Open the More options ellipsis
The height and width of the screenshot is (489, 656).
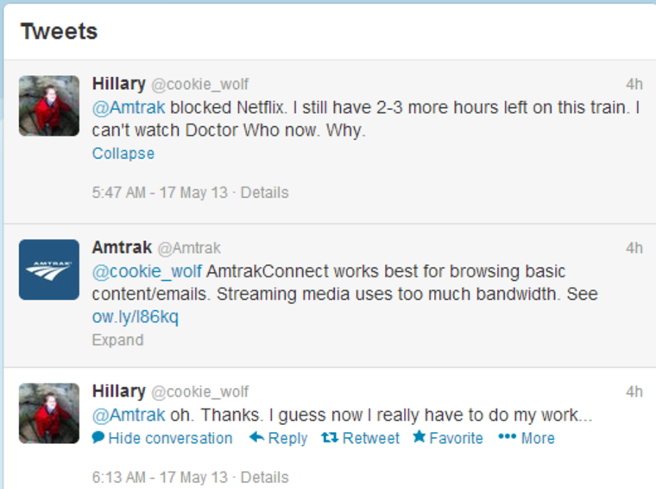pos(507,438)
